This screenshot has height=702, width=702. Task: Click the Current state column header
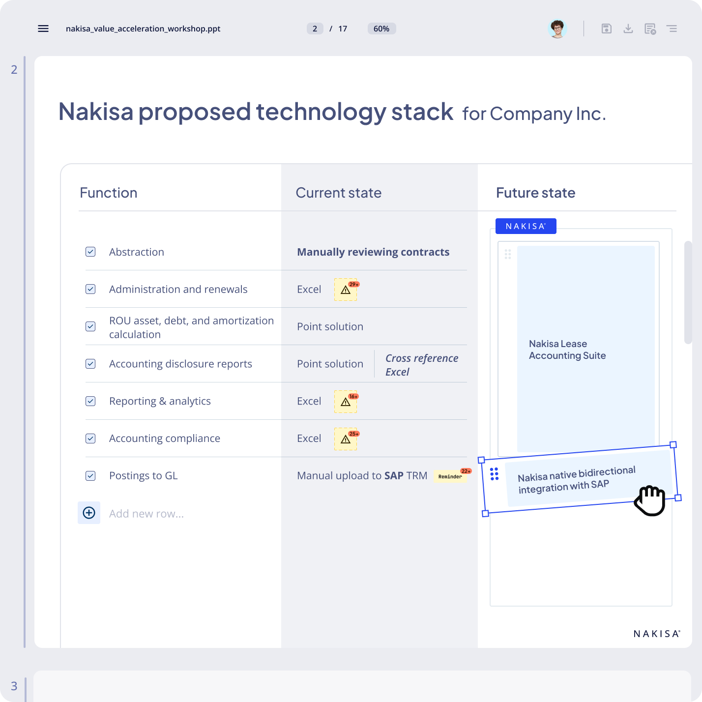click(x=339, y=193)
